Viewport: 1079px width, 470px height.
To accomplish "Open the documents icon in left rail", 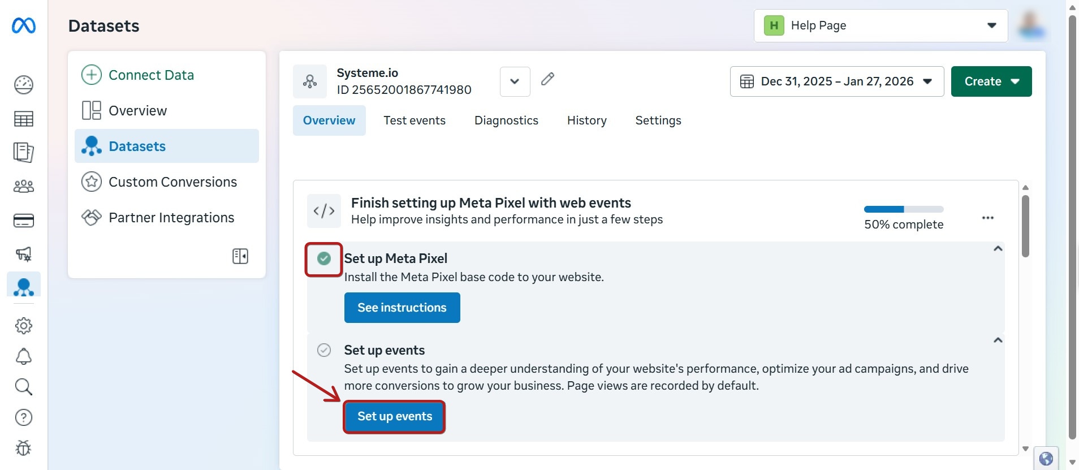I will tap(24, 153).
